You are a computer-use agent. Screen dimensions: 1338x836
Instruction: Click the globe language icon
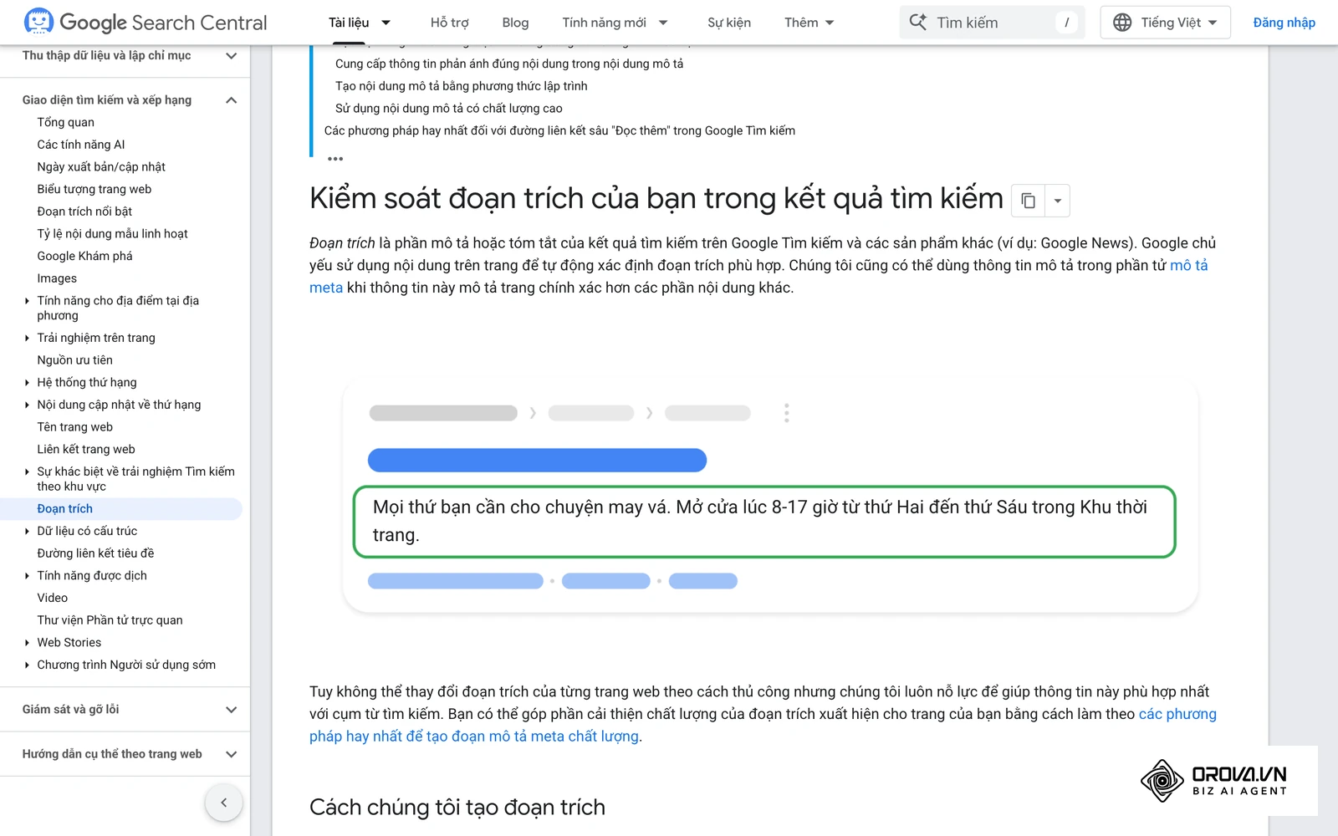(1122, 23)
